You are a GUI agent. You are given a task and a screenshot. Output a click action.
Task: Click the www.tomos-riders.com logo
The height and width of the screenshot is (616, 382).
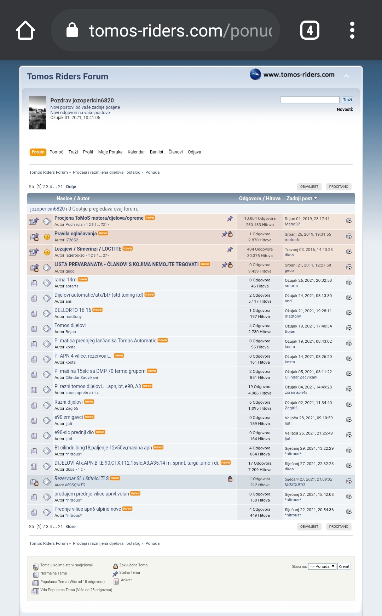point(292,74)
